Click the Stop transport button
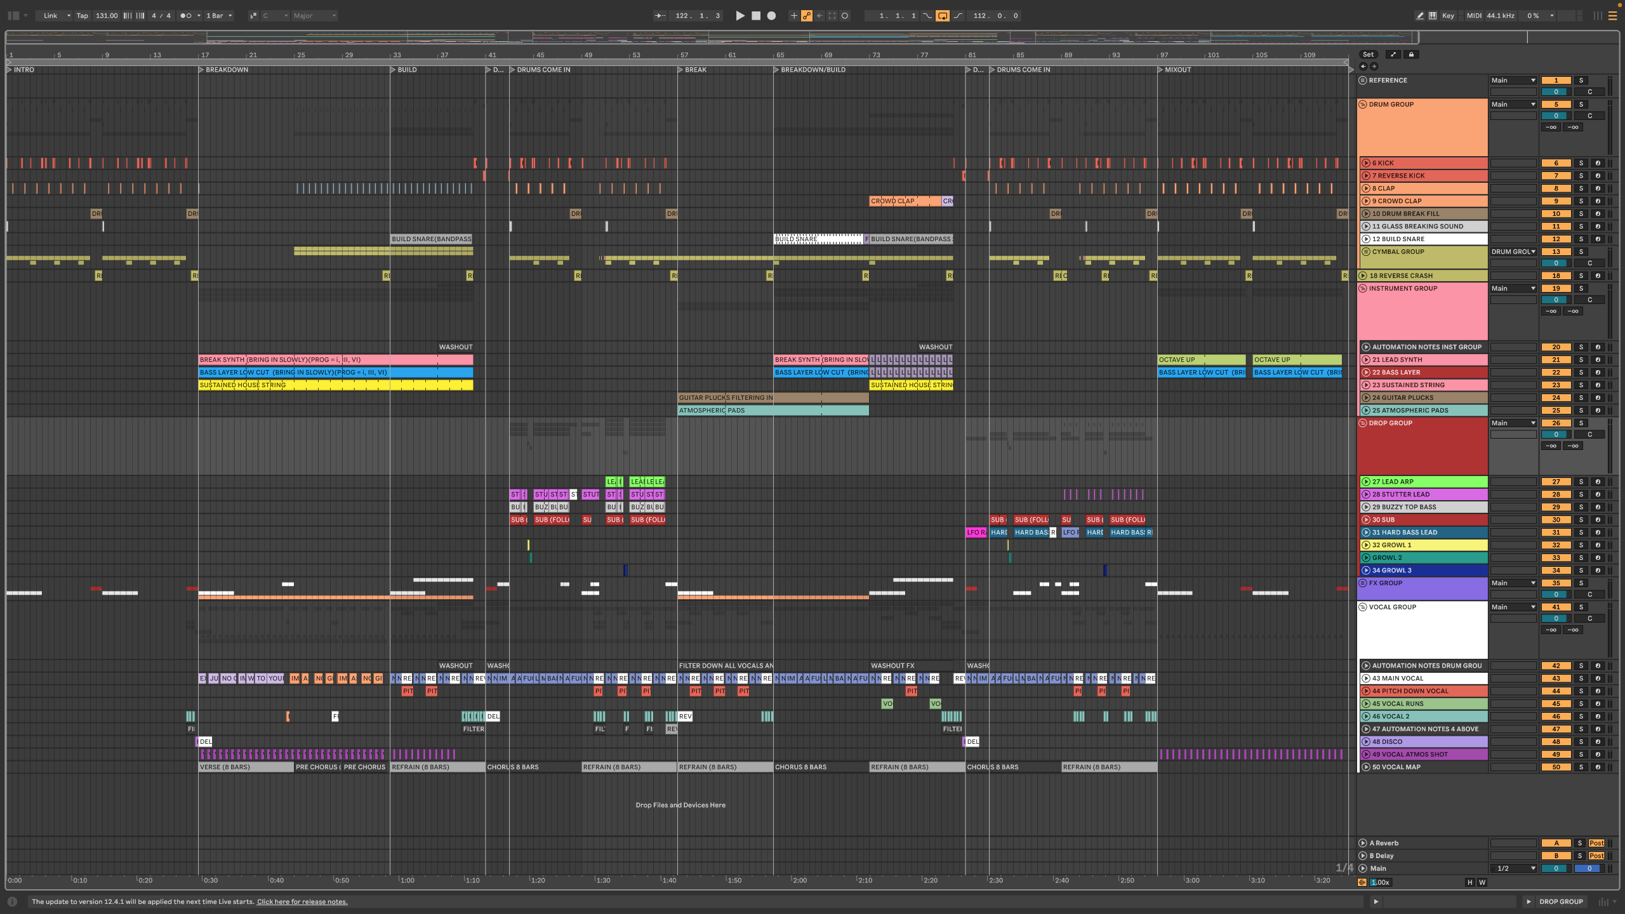This screenshot has width=1625, height=914. [x=756, y=16]
